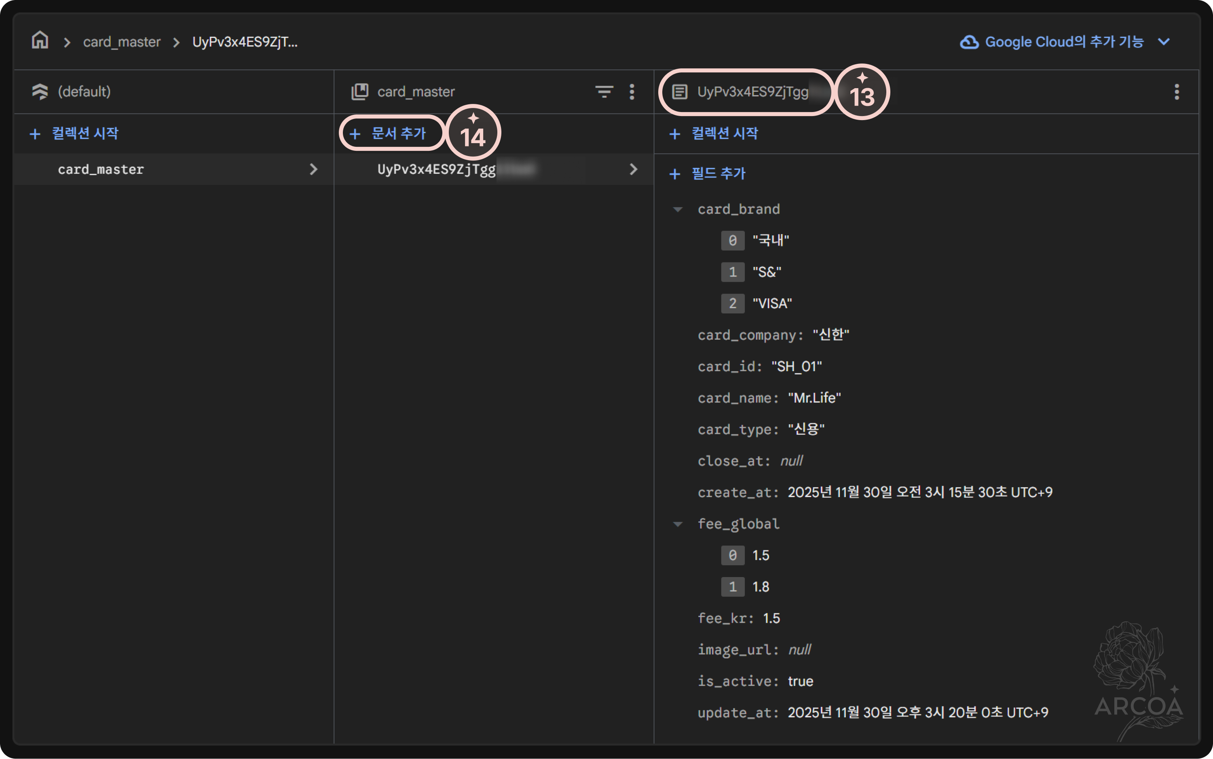Open card_master collection three-dot menu
This screenshot has width=1213, height=759.
[x=632, y=92]
